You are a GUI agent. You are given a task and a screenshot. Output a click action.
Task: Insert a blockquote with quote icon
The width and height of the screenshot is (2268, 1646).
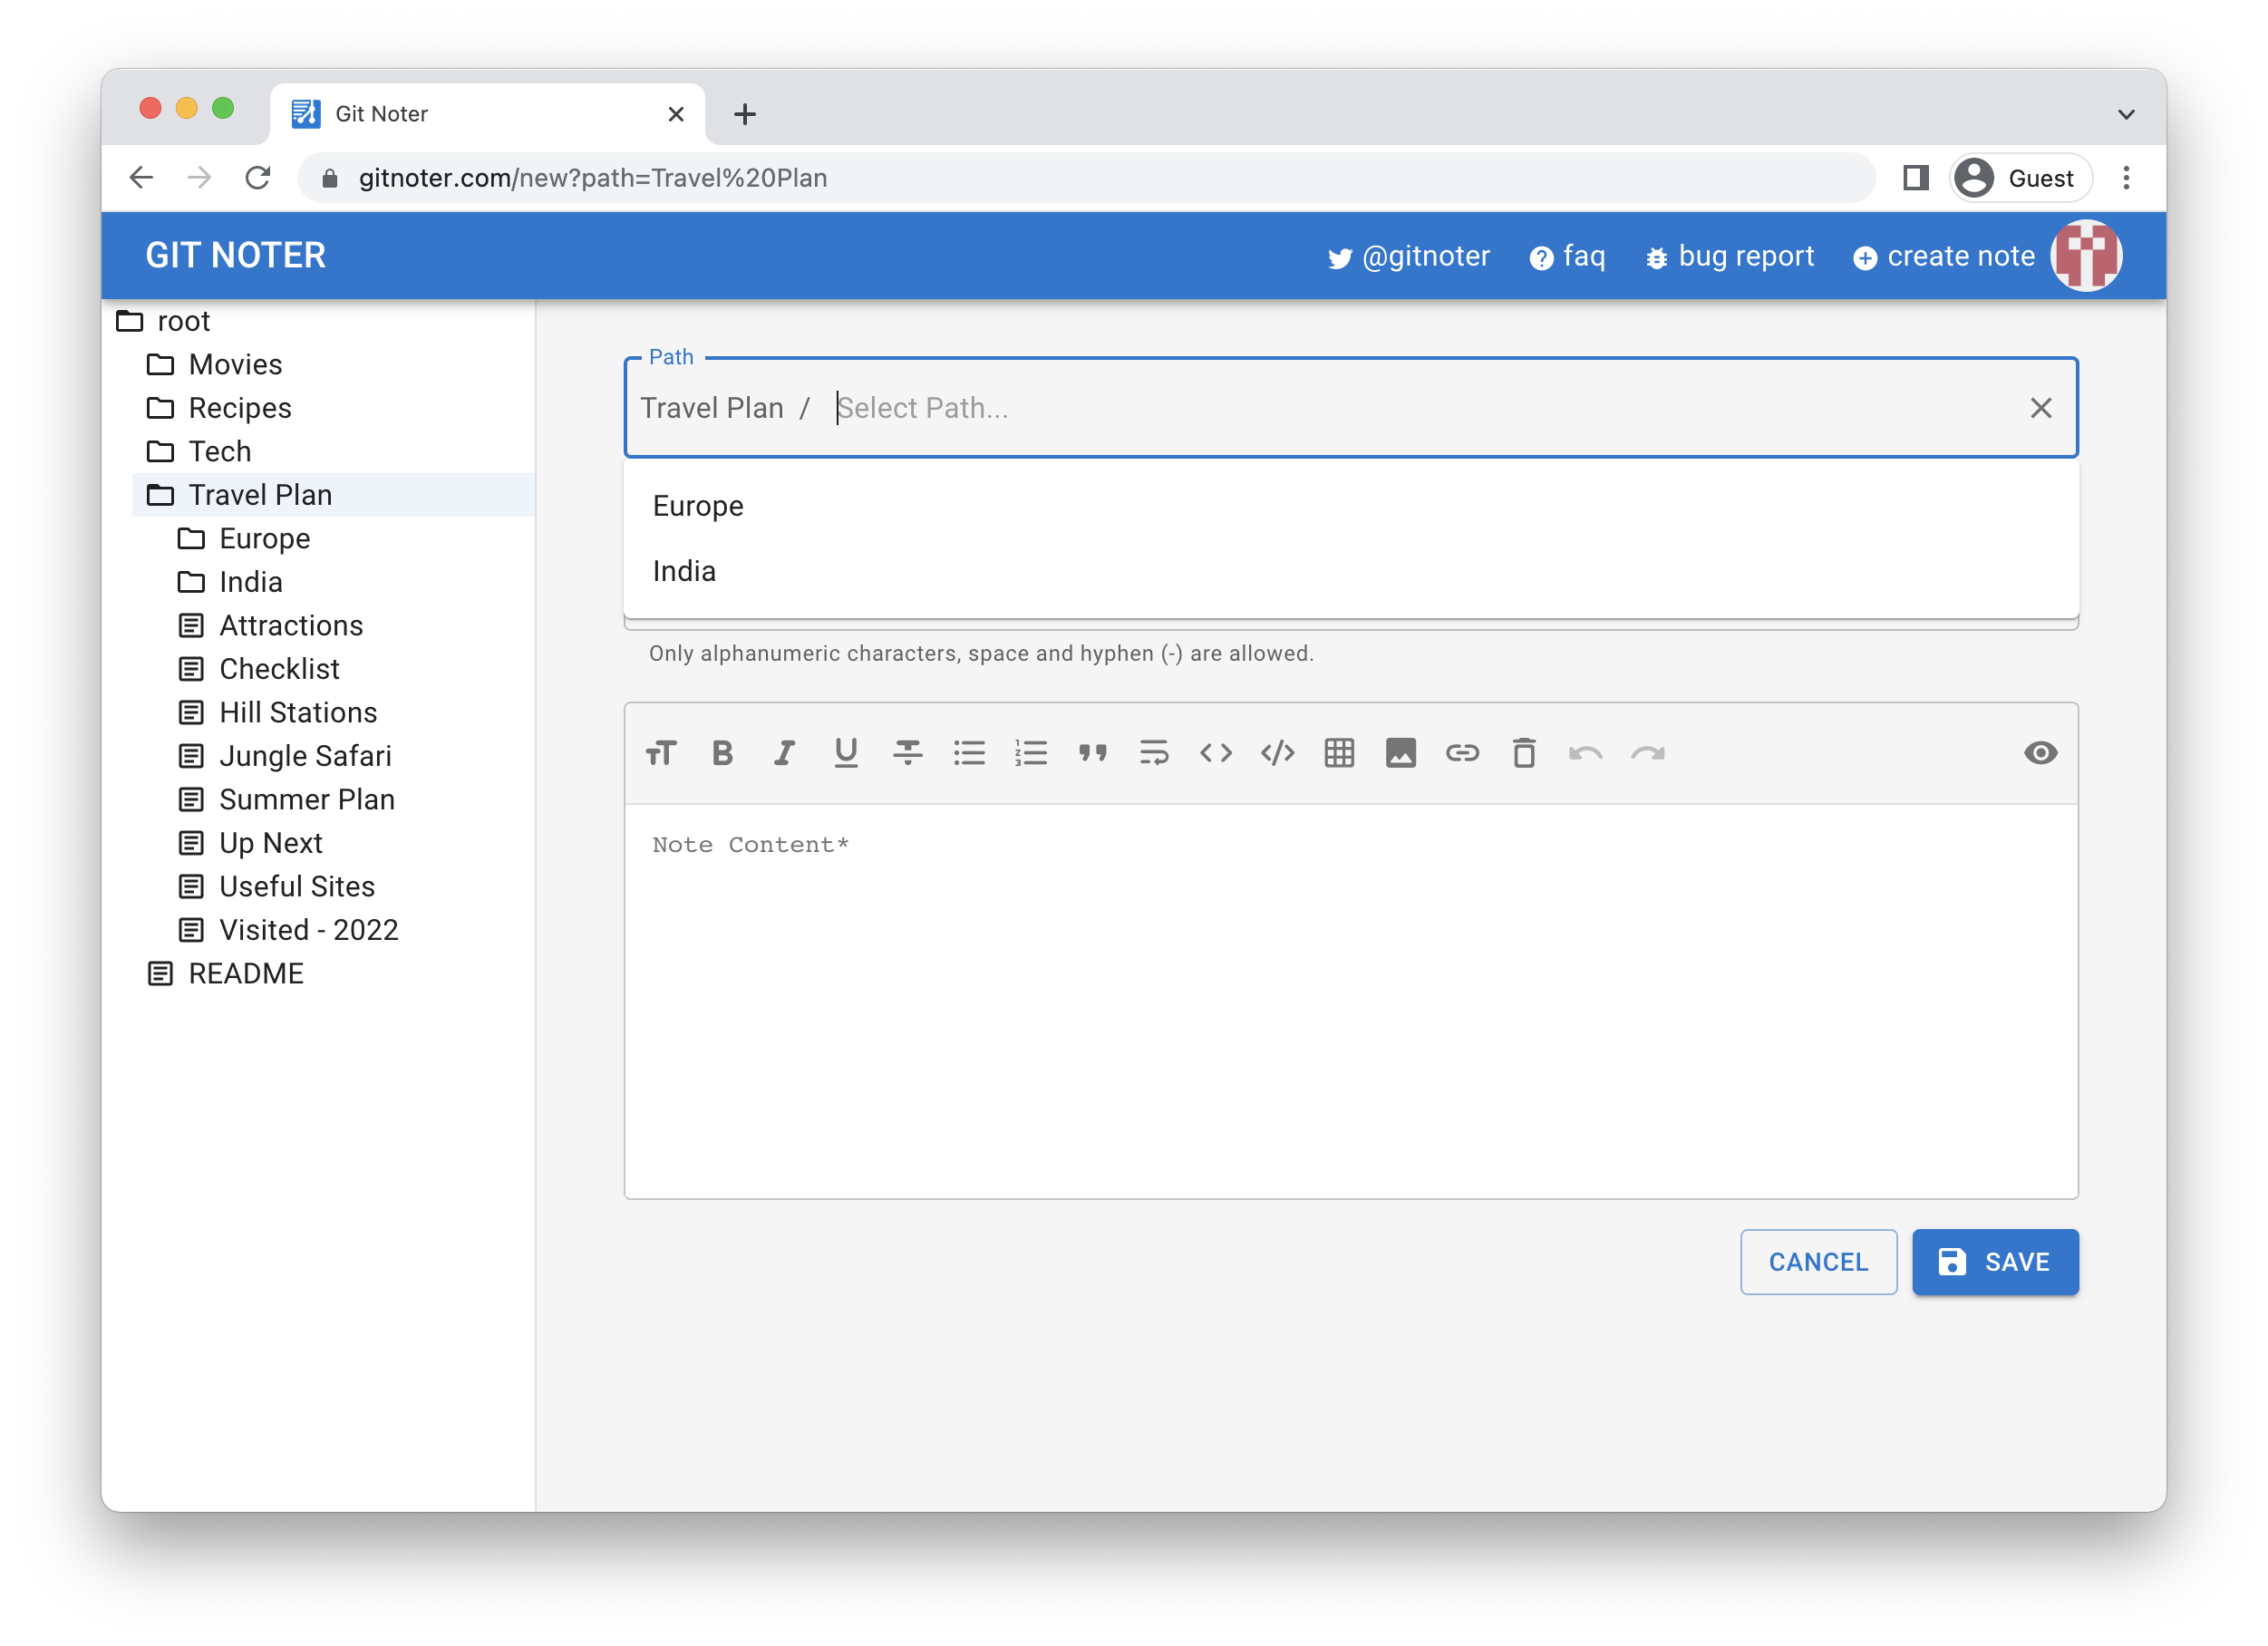pyautogui.click(x=1092, y=753)
